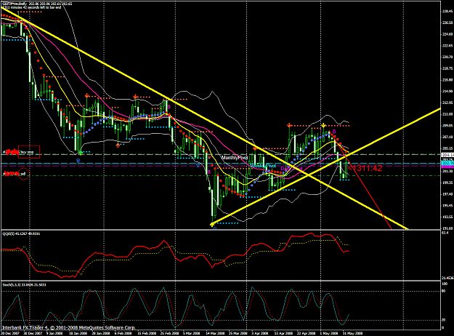Click the 199.25 price scale value
Image resolution: width=454 pixels, height=336 pixels.
click(447, 183)
